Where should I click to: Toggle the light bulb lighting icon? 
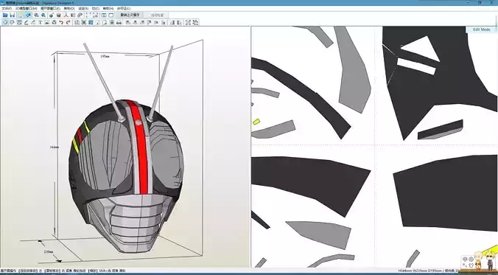click(x=21, y=15)
